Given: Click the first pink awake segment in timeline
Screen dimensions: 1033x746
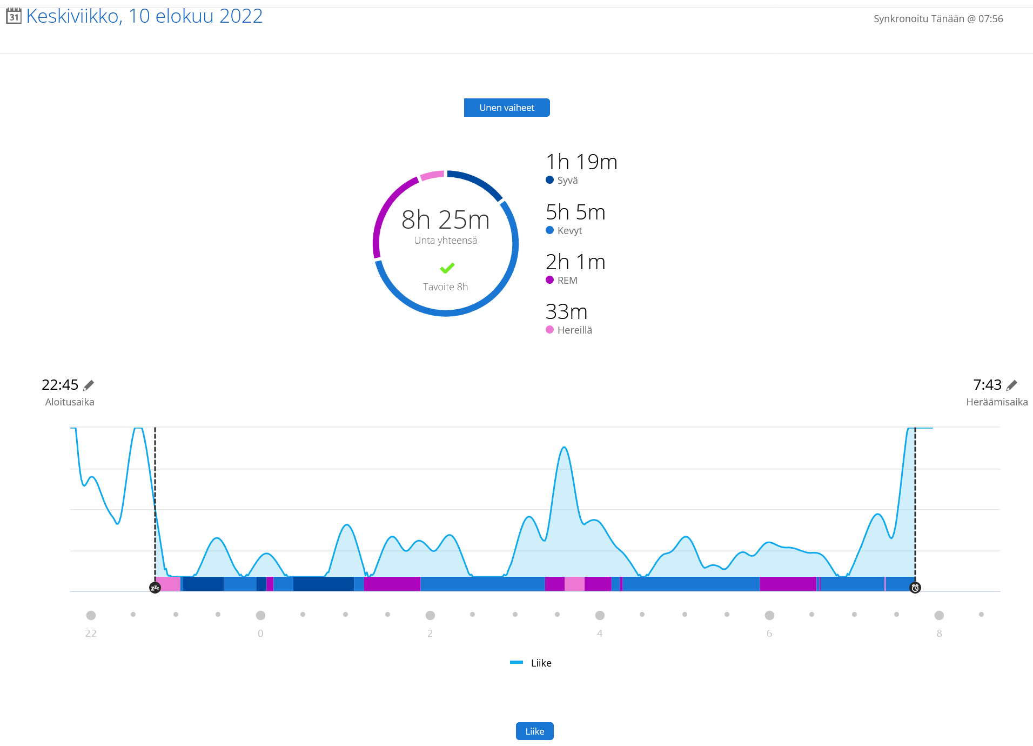Looking at the screenshot, I should (168, 584).
